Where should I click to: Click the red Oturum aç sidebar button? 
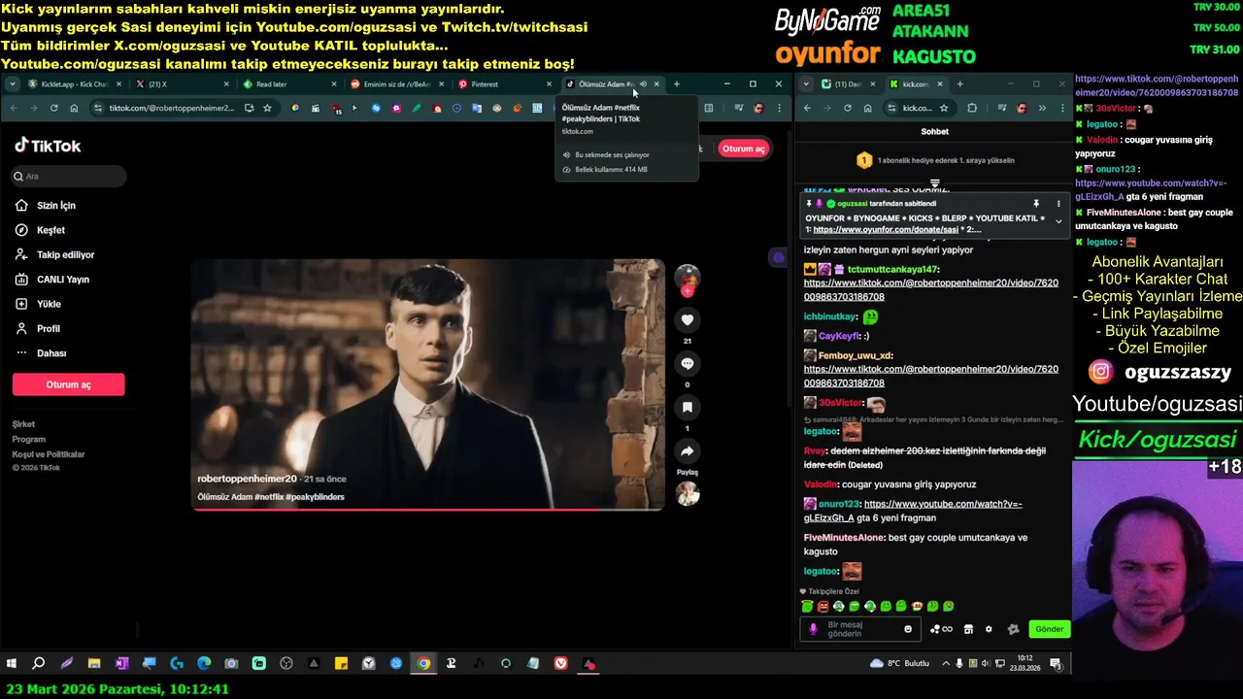(69, 384)
